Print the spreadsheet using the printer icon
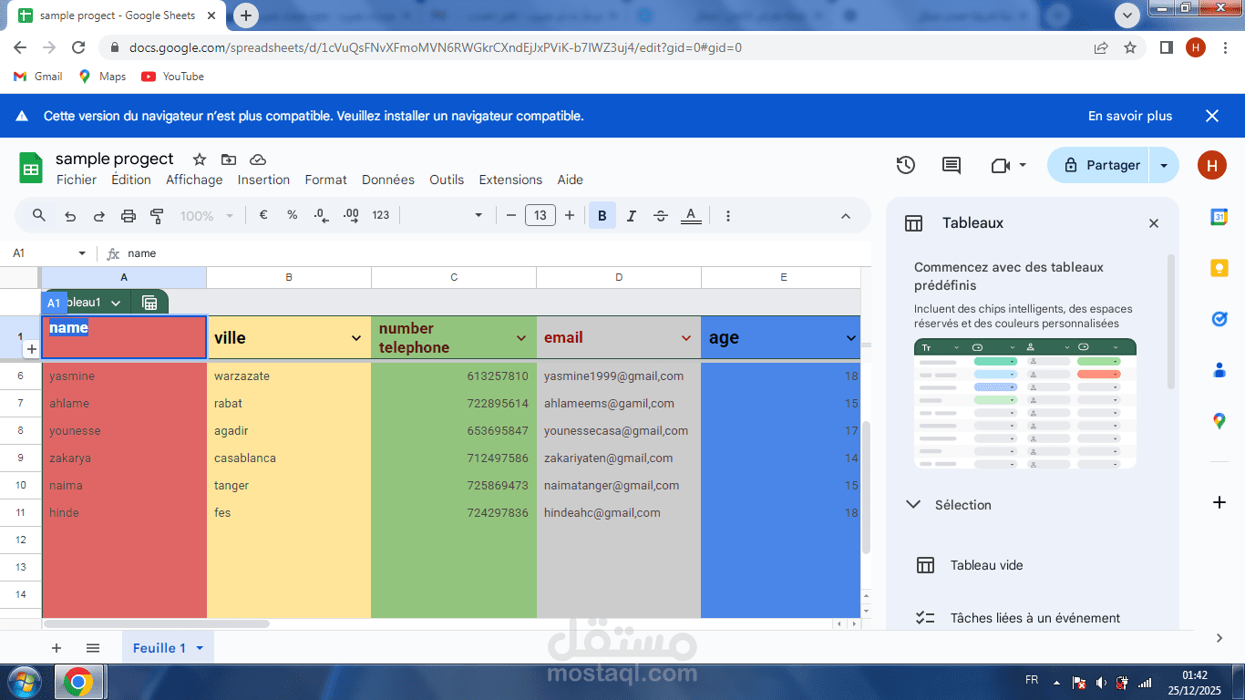 [x=128, y=215]
